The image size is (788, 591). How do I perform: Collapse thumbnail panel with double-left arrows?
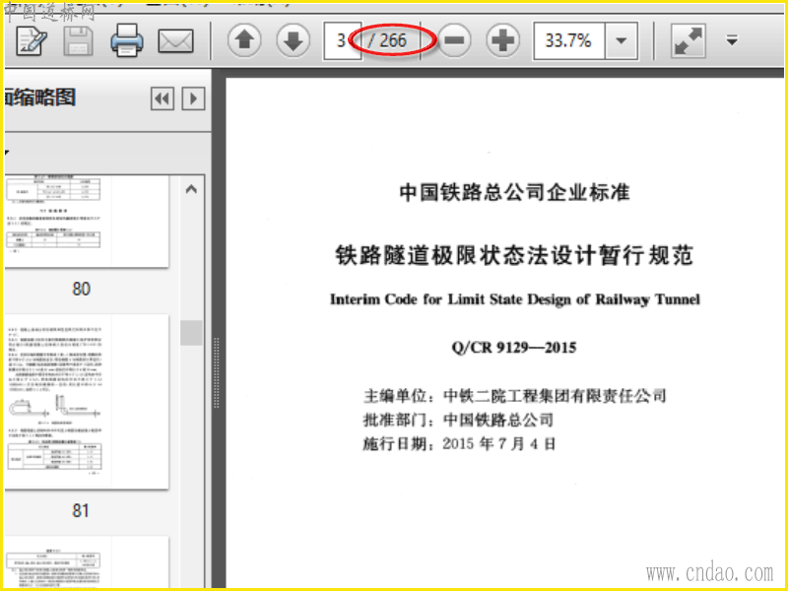coord(163,98)
